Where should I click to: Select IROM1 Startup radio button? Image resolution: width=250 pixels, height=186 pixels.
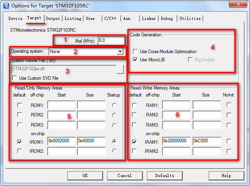[114, 141]
